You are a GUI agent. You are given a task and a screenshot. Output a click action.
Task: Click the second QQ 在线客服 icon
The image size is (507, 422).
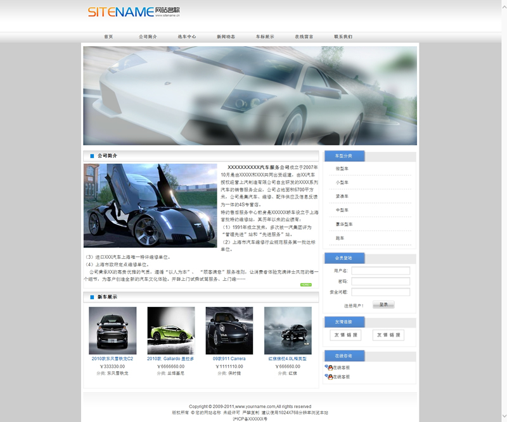(x=329, y=376)
